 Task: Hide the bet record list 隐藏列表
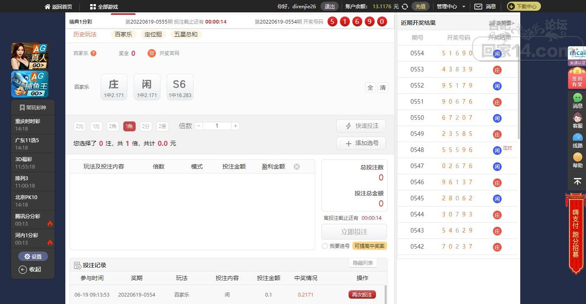tap(363, 263)
